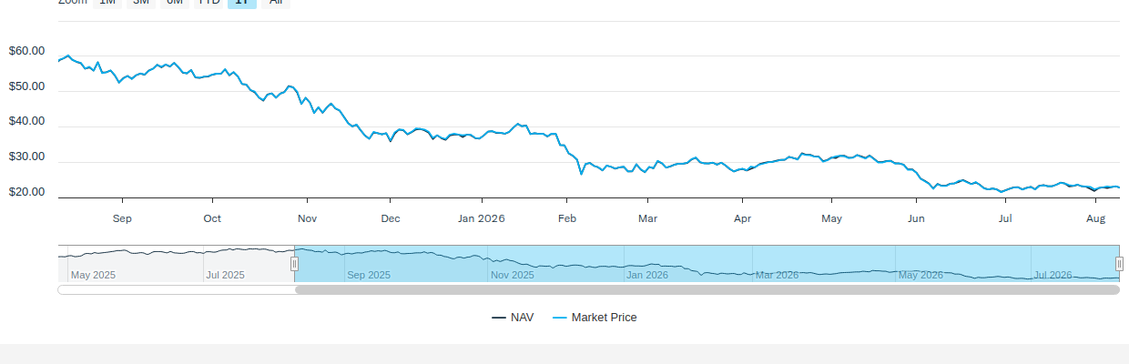The height and width of the screenshot is (364, 1129).
Task: Click the $30.00 y-axis label
Action: (x=26, y=157)
